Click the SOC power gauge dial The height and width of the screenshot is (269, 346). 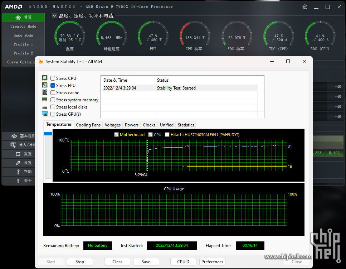point(237,33)
